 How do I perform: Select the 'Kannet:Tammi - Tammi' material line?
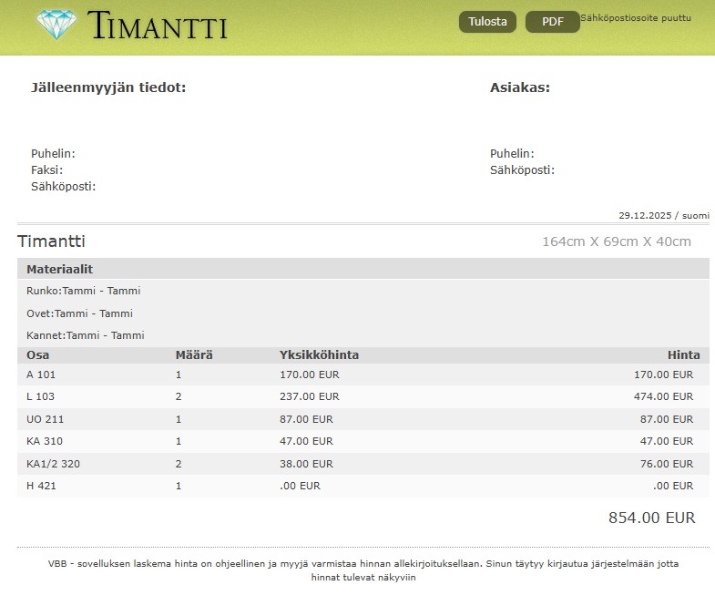[86, 335]
